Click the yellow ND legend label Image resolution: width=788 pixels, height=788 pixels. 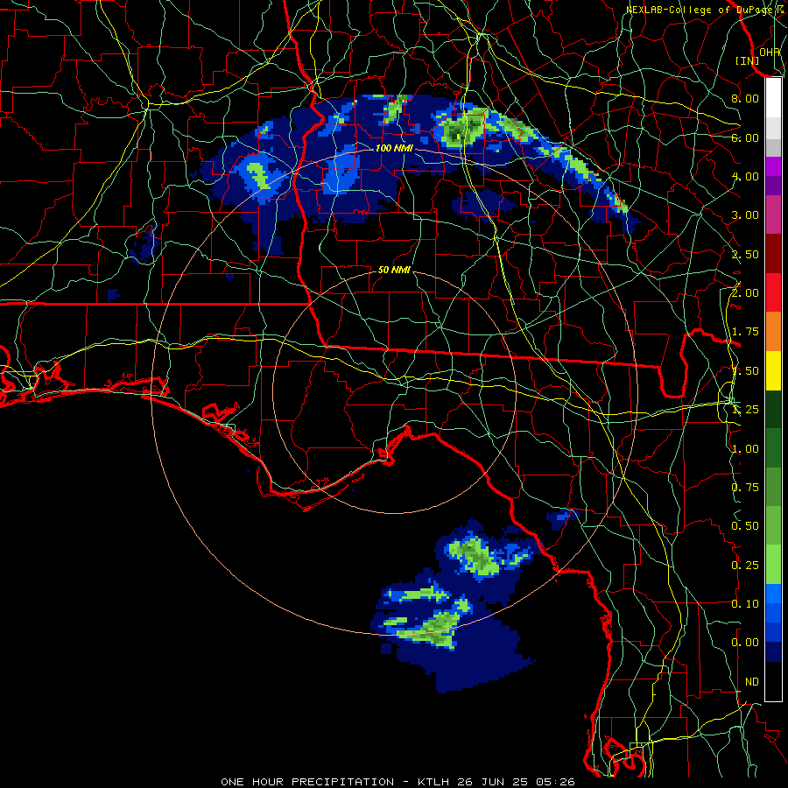pyautogui.click(x=752, y=681)
